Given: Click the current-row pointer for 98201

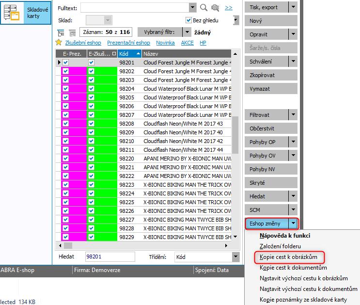Looking at the screenshot, I should pos(59,62).
